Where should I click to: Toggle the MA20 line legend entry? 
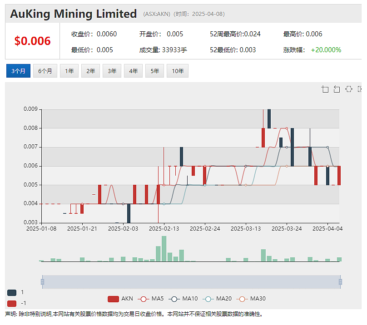click(217, 299)
